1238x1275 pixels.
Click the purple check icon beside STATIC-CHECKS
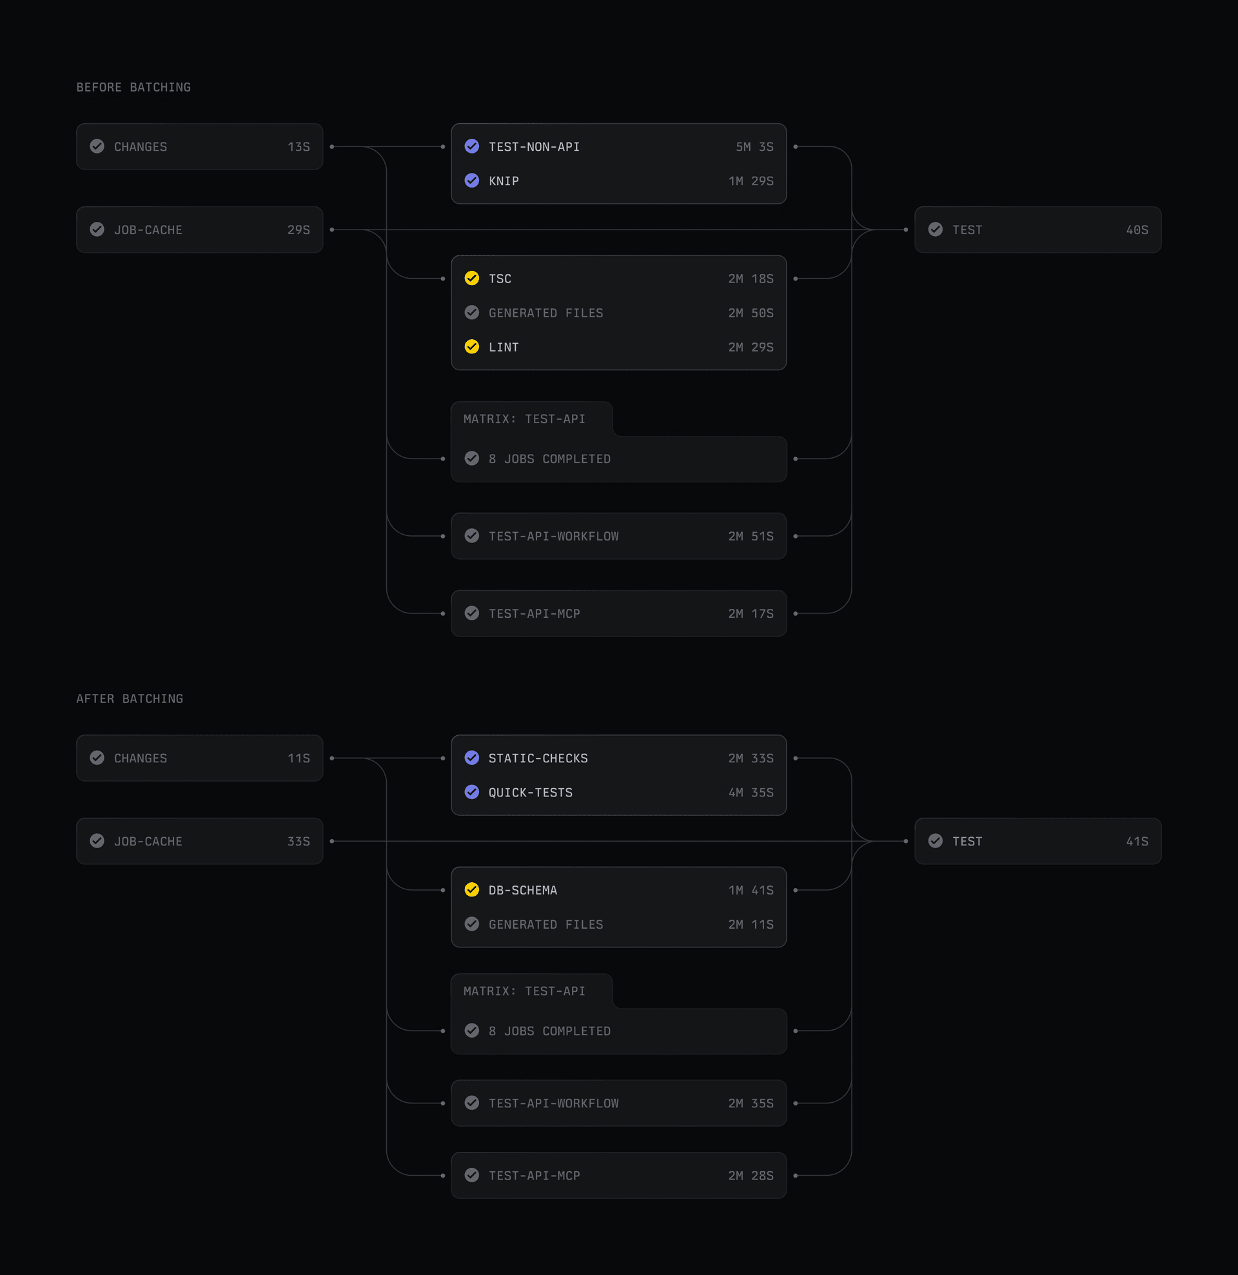tap(471, 758)
